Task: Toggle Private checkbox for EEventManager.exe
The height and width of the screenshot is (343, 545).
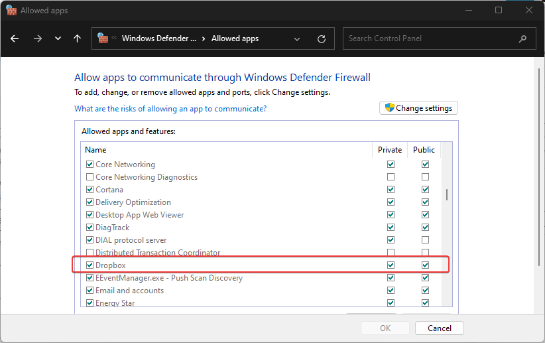Action: 391,277
